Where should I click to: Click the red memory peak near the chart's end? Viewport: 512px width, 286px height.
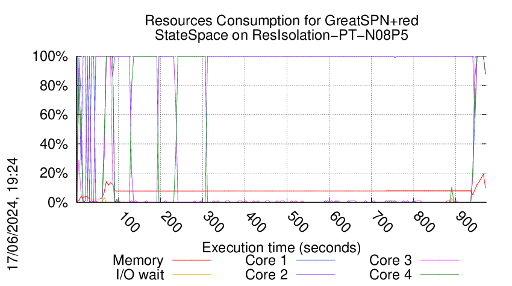click(483, 175)
